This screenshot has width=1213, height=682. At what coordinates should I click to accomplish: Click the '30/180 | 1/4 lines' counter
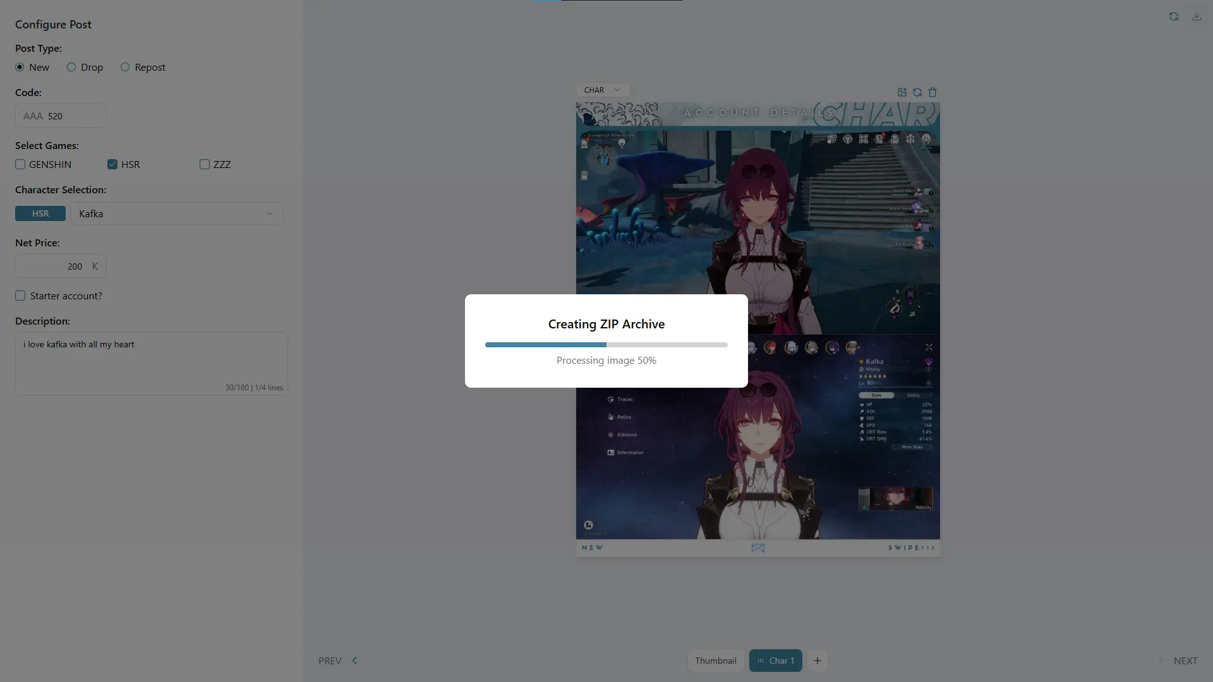pyautogui.click(x=254, y=388)
